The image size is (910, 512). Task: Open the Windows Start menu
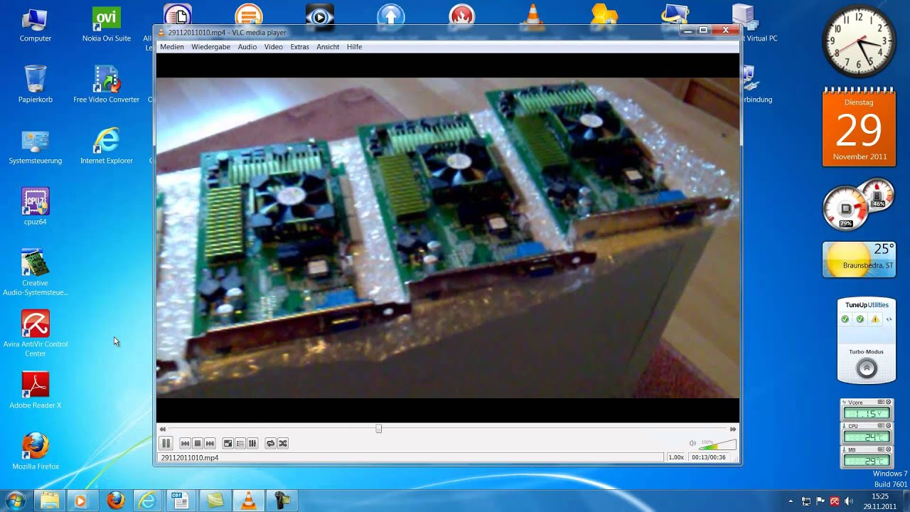(15, 501)
